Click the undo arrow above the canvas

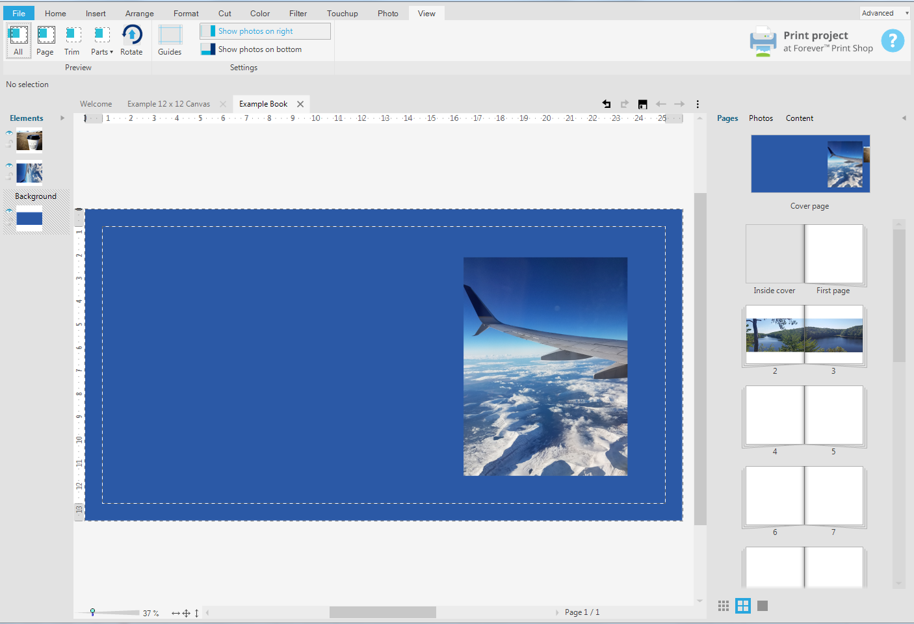click(607, 104)
